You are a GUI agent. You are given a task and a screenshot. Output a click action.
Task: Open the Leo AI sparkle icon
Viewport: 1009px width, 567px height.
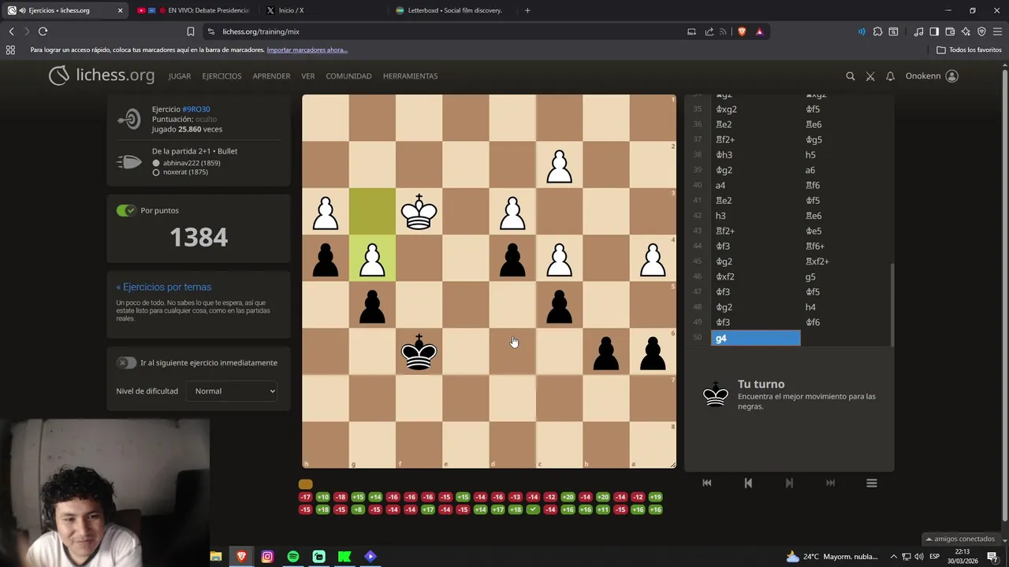[966, 31]
